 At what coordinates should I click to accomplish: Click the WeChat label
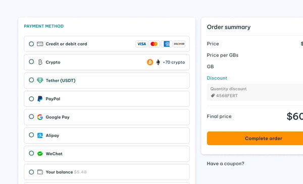coord(54,154)
